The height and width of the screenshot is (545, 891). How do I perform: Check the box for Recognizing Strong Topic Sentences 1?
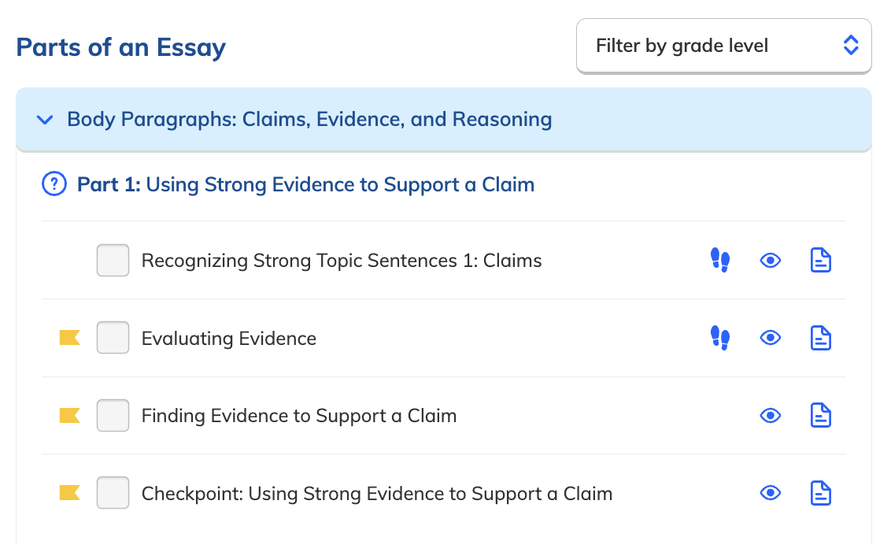tap(113, 260)
